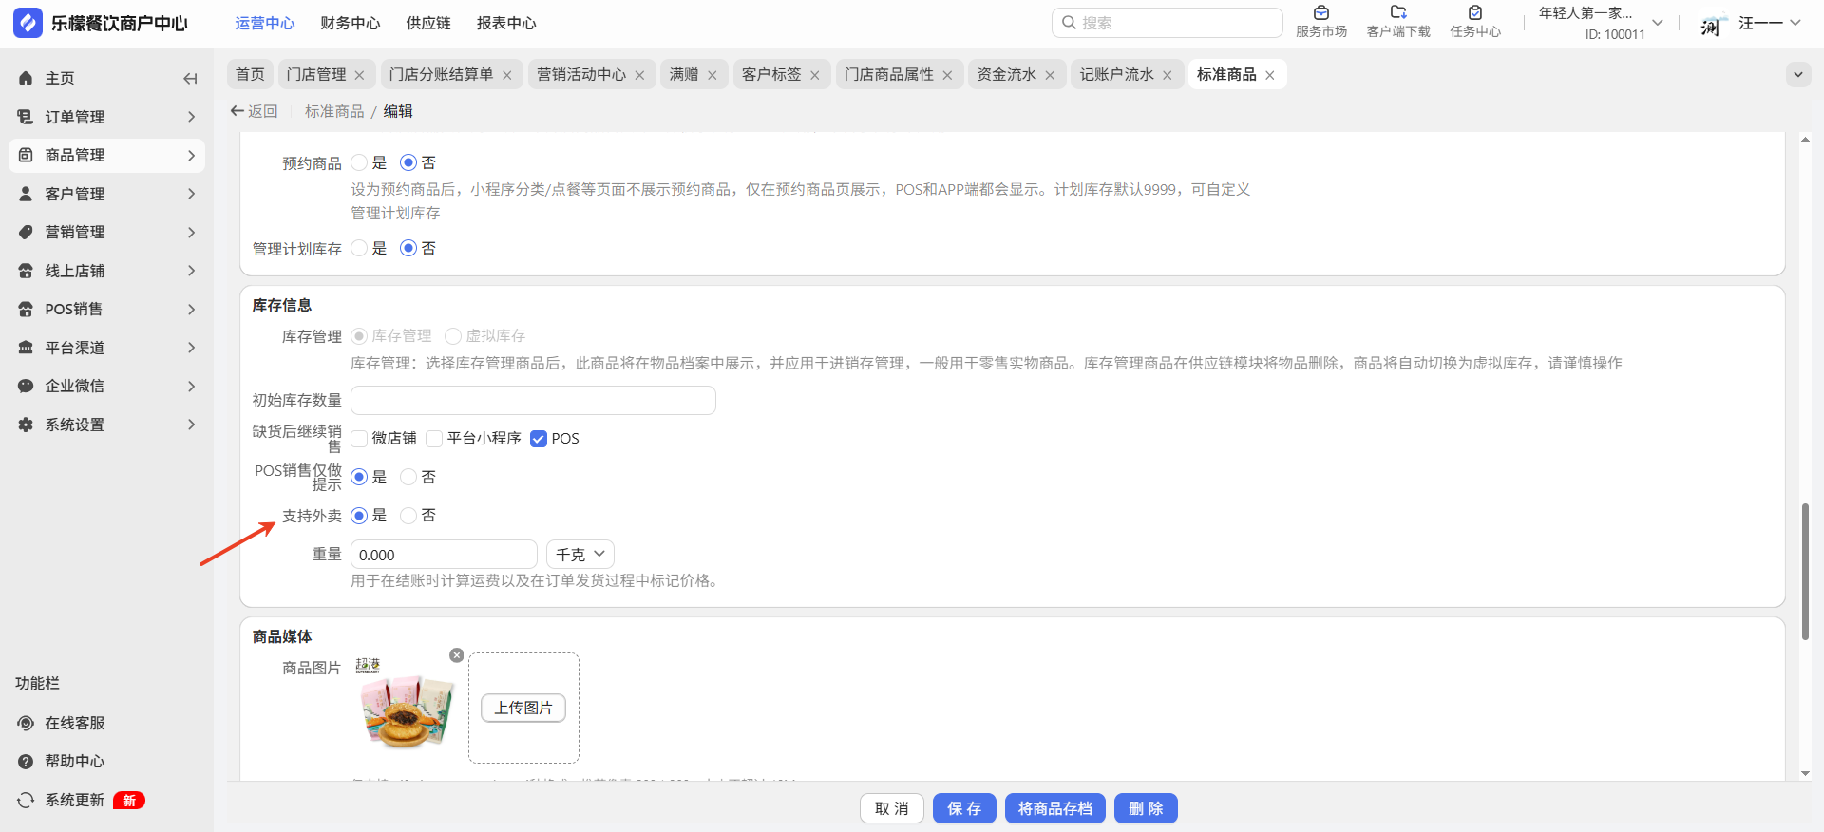Image resolution: width=1824 pixels, height=832 pixels.
Task: Uncheck the POS checkbox
Action: point(539,438)
